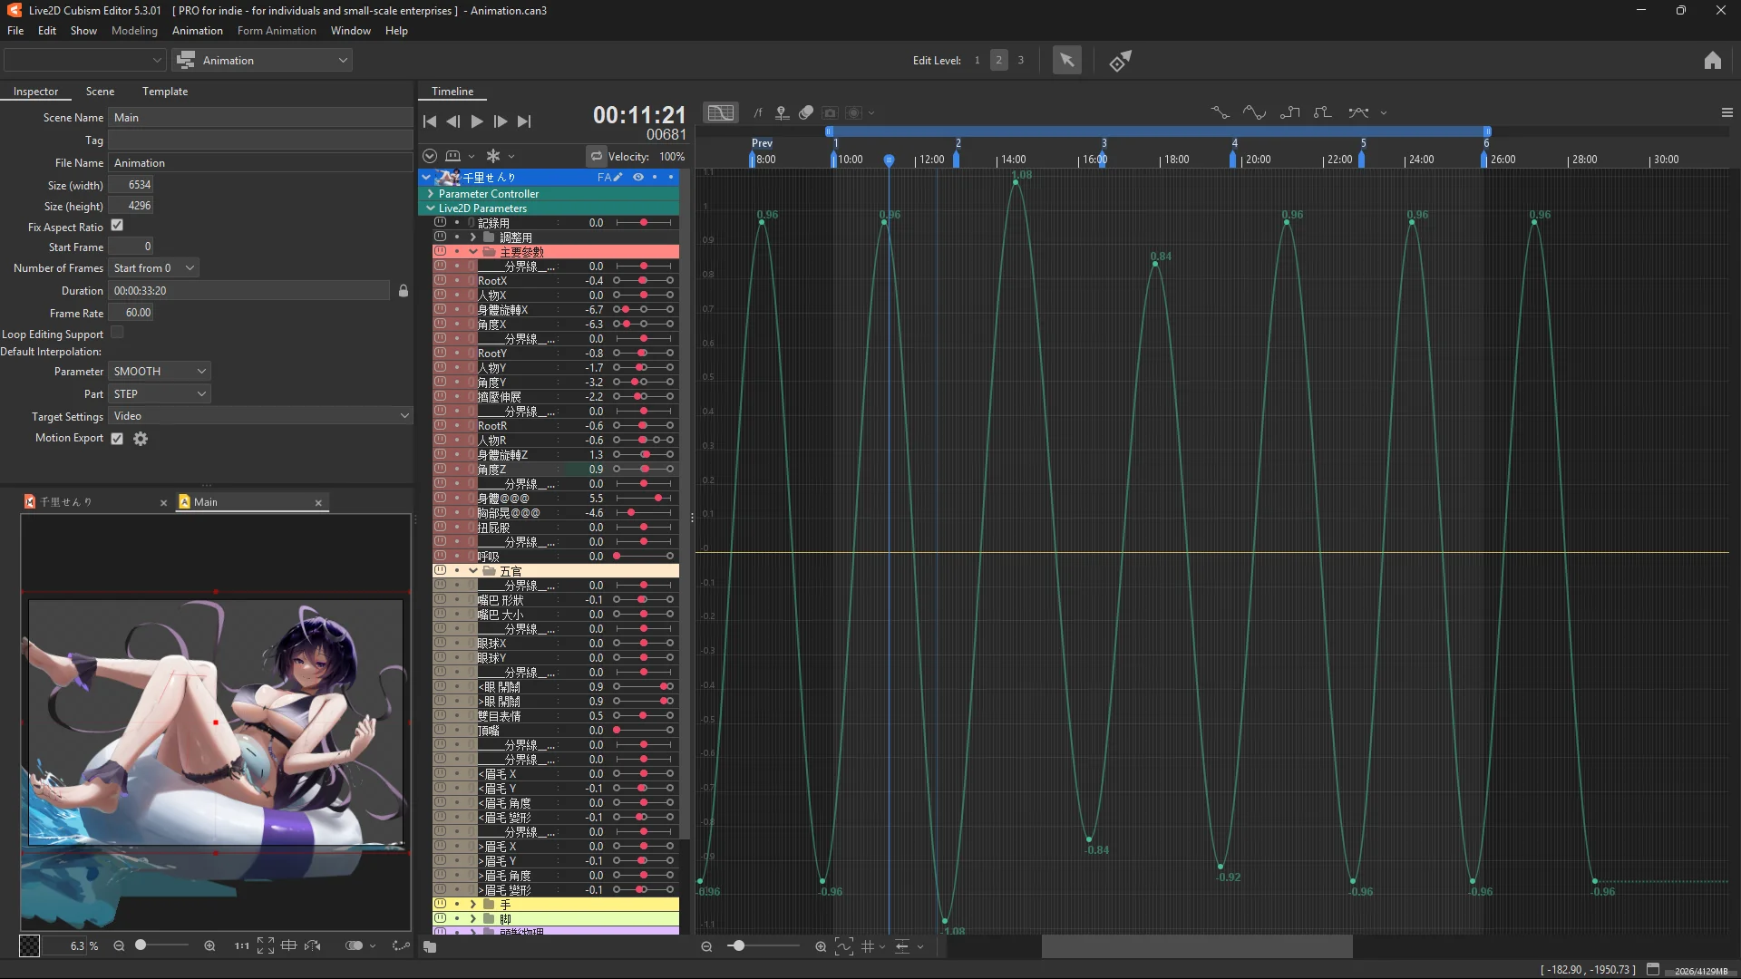Image resolution: width=1741 pixels, height=979 pixels.
Task: Open the Number of Frames dropdown
Action: point(154,268)
